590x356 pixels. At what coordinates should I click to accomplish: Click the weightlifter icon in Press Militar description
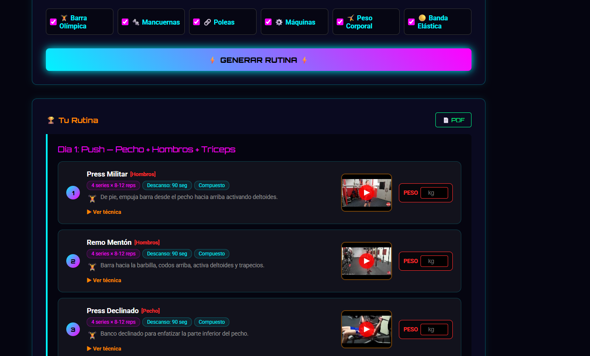[x=92, y=198]
